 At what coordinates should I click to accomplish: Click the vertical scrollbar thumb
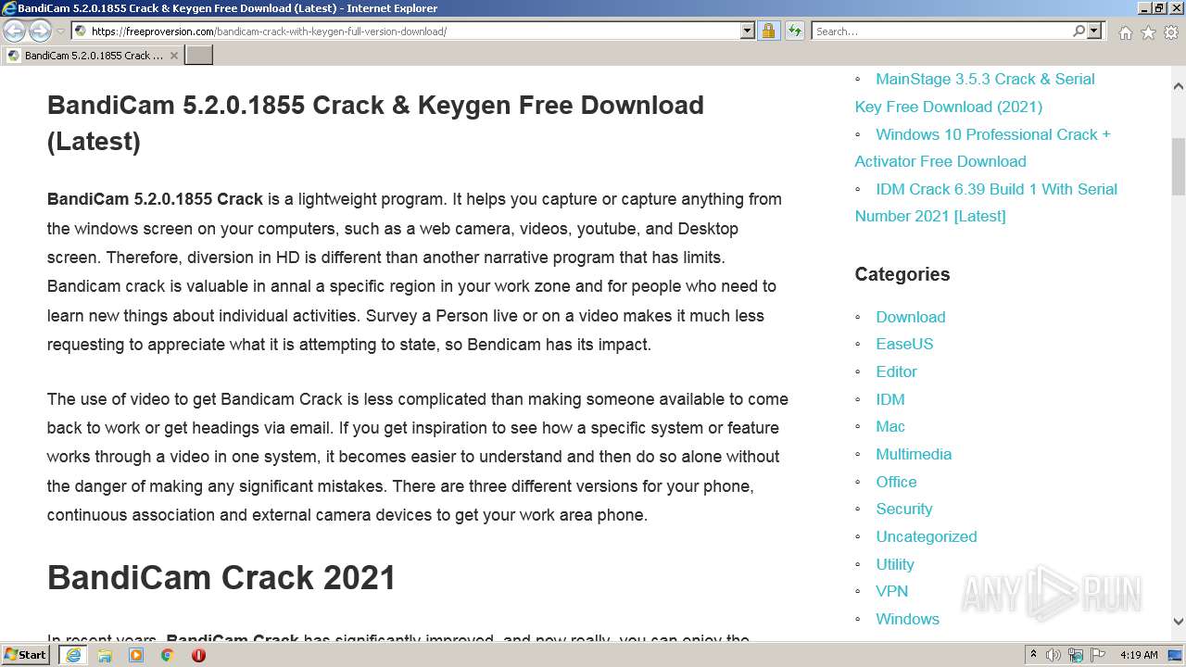1178,167
